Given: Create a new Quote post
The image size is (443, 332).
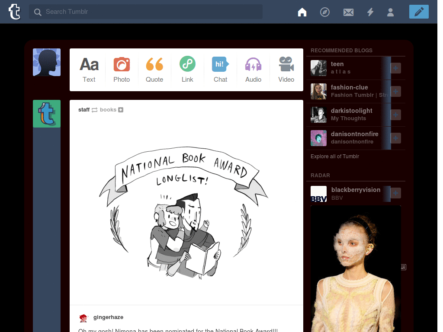Looking at the screenshot, I should click(x=154, y=70).
